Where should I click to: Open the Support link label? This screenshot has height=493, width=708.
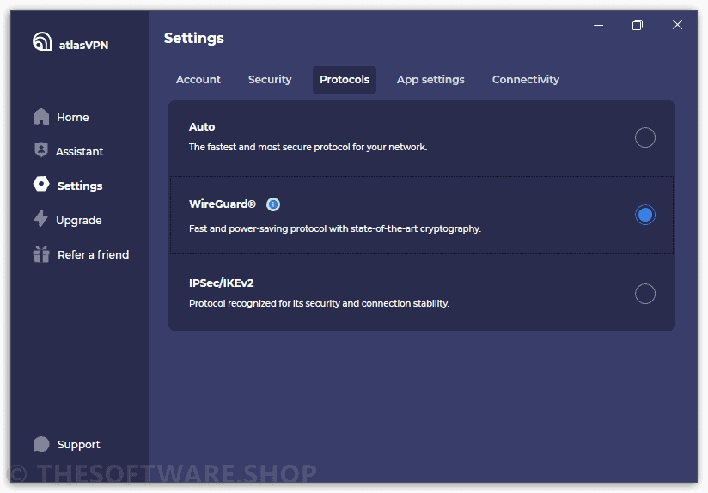(78, 445)
